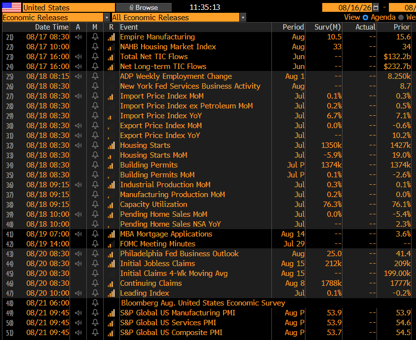
Task: Click the United States country field
Action: tap(69, 7)
